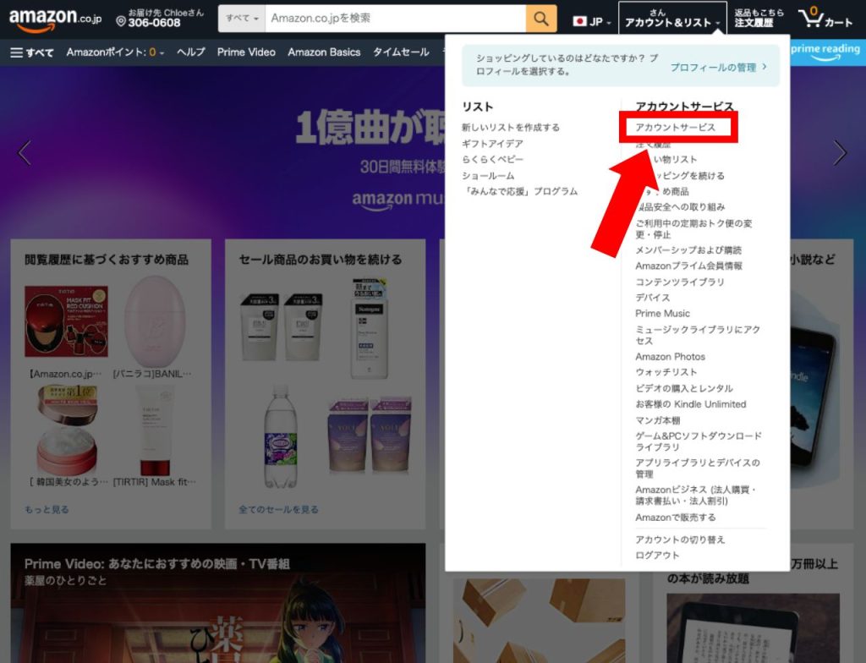Click 全てのセールを見る link

[x=278, y=510]
